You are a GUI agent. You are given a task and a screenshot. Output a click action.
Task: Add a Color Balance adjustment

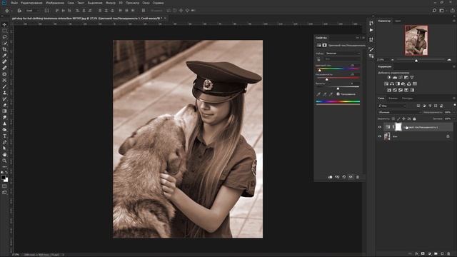[392, 84]
